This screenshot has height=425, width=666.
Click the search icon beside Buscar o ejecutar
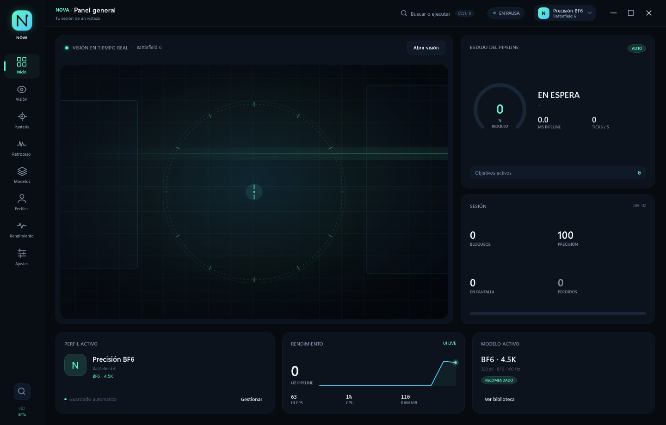404,13
